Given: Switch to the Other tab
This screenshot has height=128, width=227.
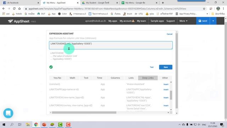Looking at the screenshot, I should pos(165,78).
